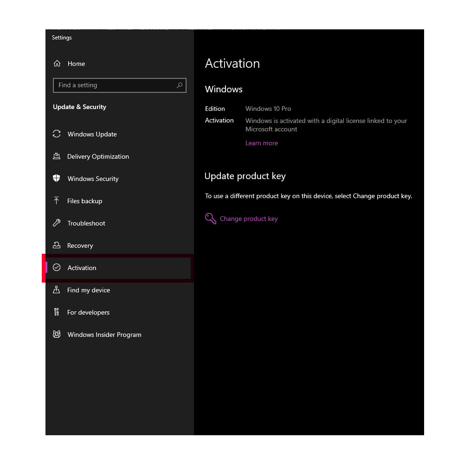Click the Find my device person icon
Screen dimensions: 464x464
pos(57,290)
